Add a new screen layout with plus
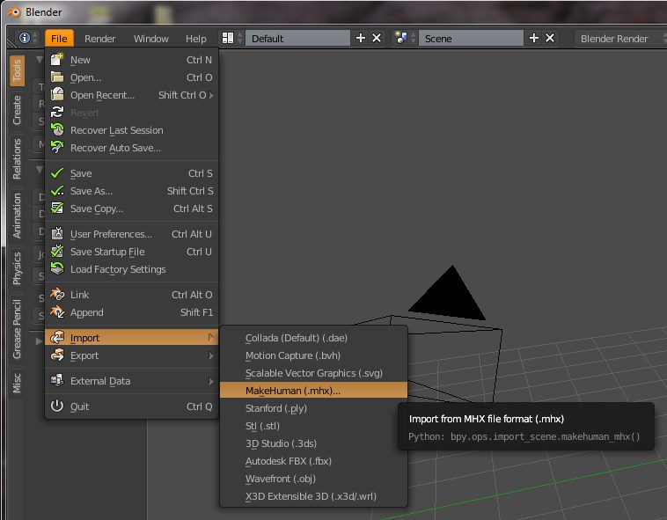Image resolution: width=667 pixels, height=520 pixels. tap(360, 39)
